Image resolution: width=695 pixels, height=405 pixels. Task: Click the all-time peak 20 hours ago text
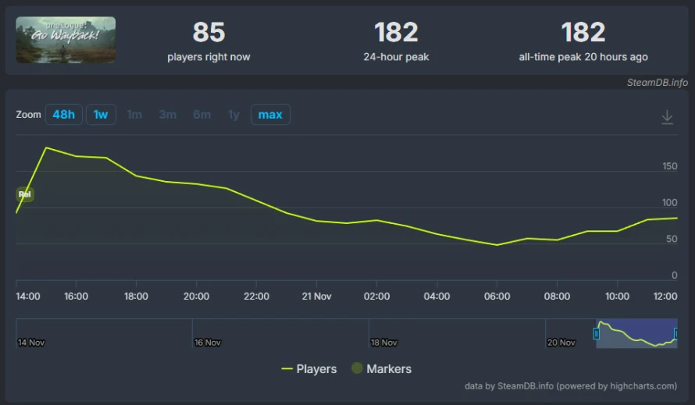pos(583,57)
